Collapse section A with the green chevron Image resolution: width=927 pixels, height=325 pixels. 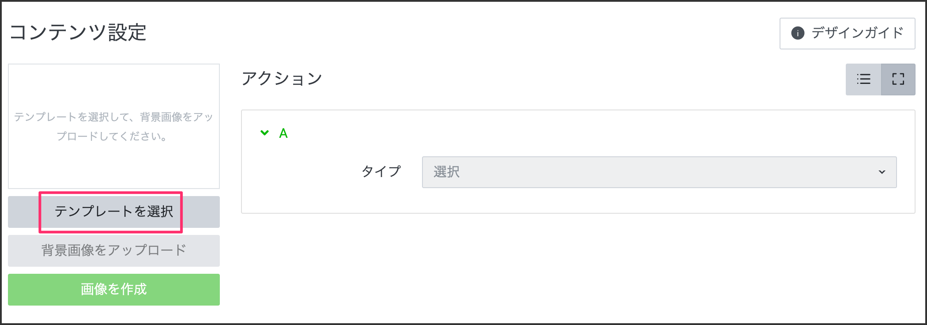264,133
